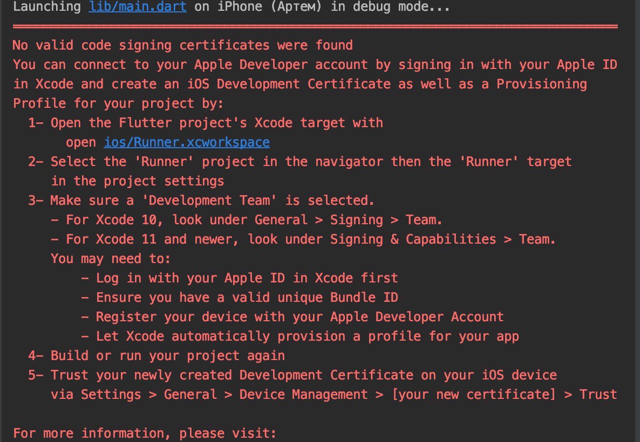Click line starting 'You can connect to your Apple'
640x442 pixels.
pos(315,65)
